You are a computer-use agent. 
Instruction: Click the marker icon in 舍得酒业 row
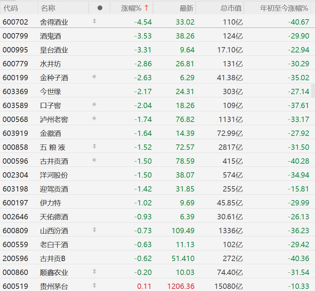tap(94, 21)
